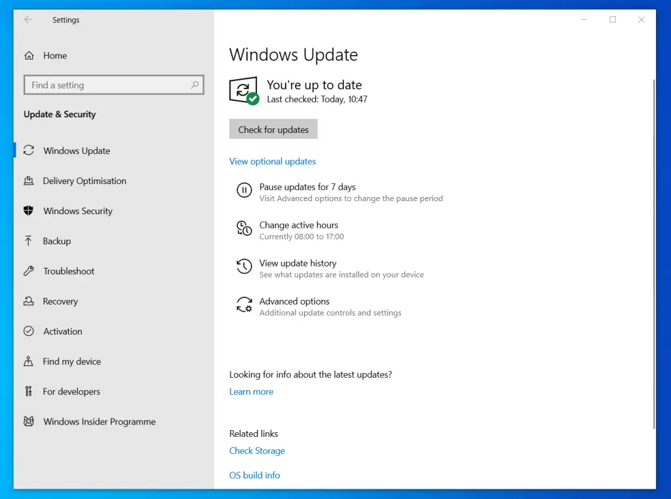Click the up-to-date status icon with green check

coord(244,90)
